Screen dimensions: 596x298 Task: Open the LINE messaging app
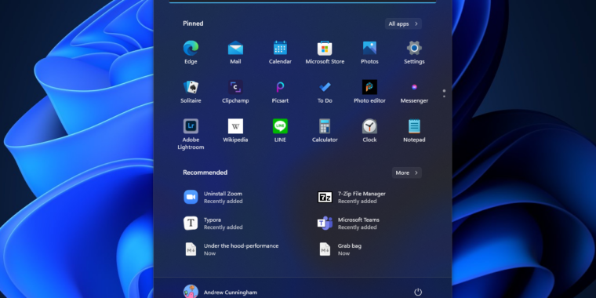pos(280,130)
